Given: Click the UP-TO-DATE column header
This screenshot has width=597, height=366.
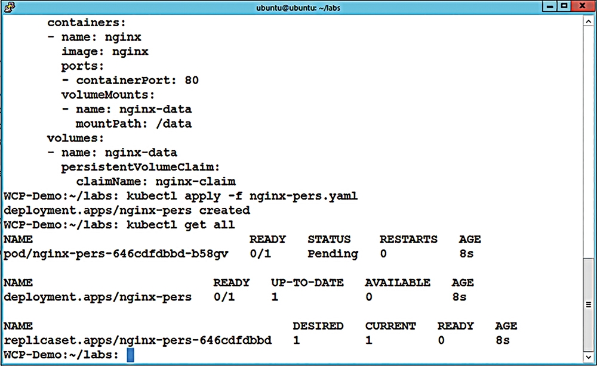Looking at the screenshot, I should coord(307,283).
